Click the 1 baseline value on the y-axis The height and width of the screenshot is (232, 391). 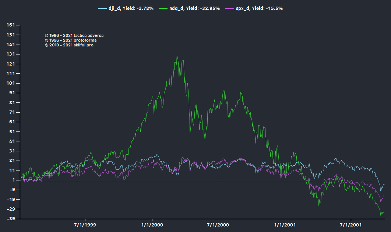coord(13,180)
